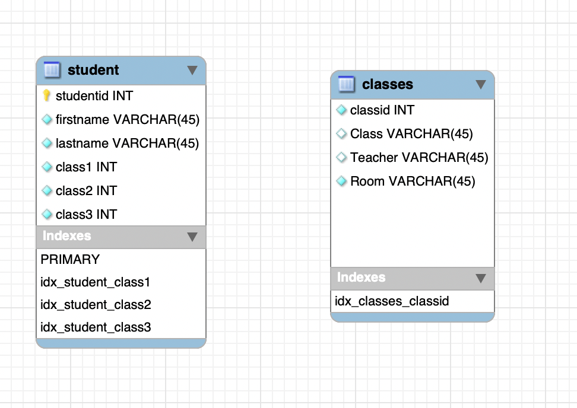Click the hollow diamond beside Class column

pyautogui.click(x=341, y=133)
